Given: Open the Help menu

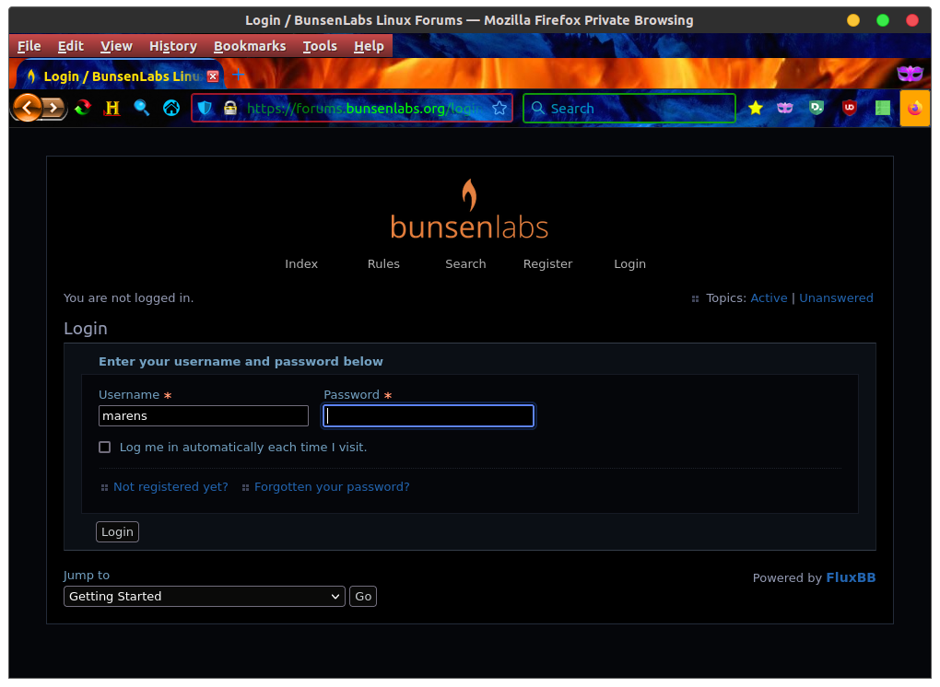Looking at the screenshot, I should pyautogui.click(x=369, y=46).
